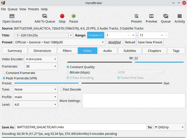Click the Reload preset button

130,42
